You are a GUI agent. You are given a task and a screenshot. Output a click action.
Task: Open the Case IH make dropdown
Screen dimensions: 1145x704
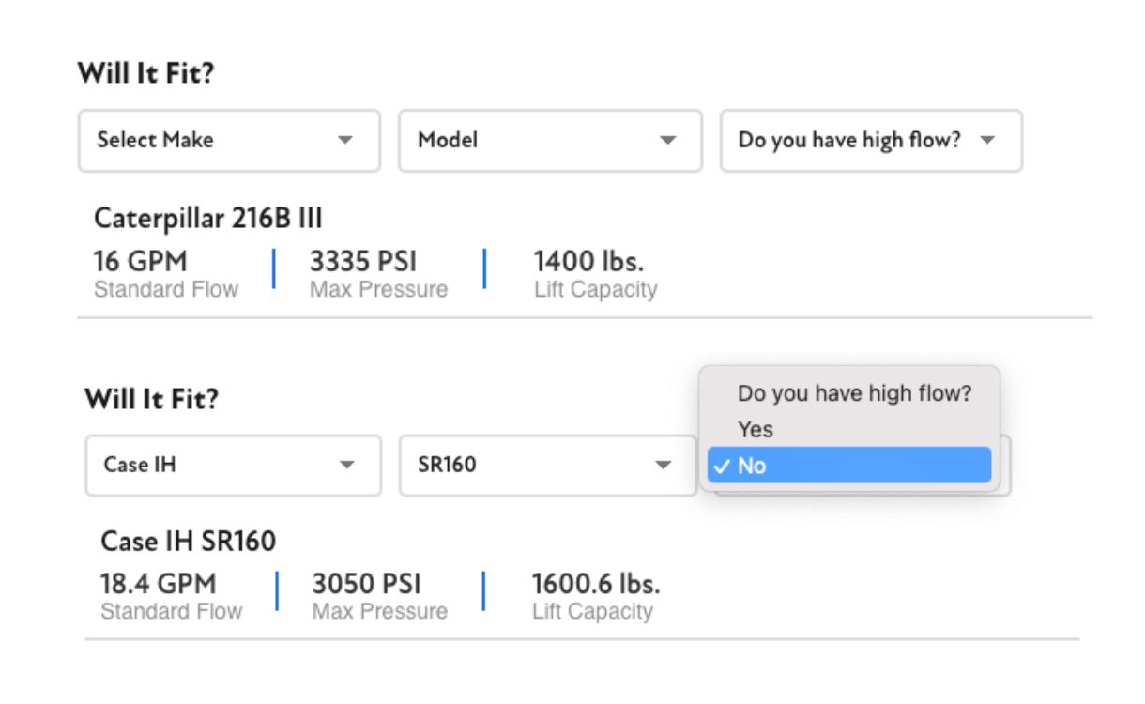(234, 465)
